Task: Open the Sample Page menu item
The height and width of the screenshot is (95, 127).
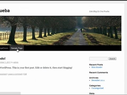Action: [17, 48]
